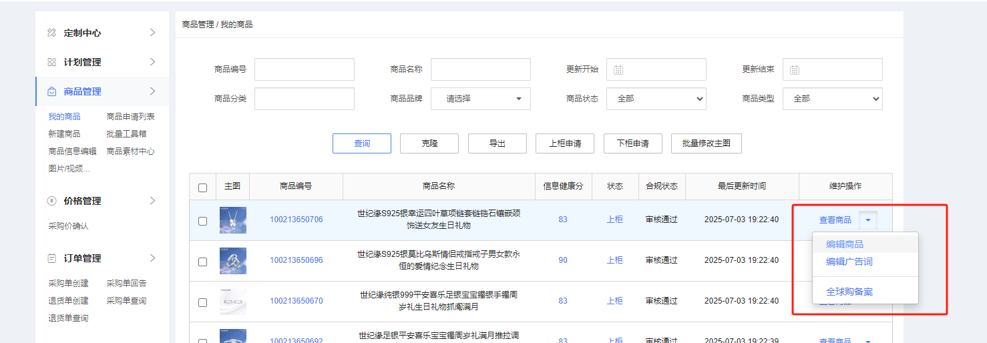Choose 全球购备案 in the dropdown menu
This screenshot has width=987, height=343.
click(x=849, y=292)
